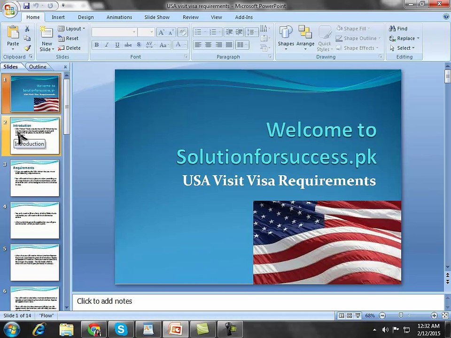The width and height of the screenshot is (451, 338).
Task: Start Slide Show from status bar icon
Action: (x=358, y=315)
